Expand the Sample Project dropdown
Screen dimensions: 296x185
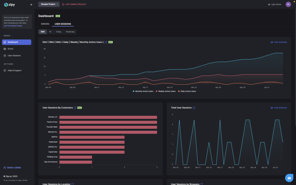pos(49,4)
